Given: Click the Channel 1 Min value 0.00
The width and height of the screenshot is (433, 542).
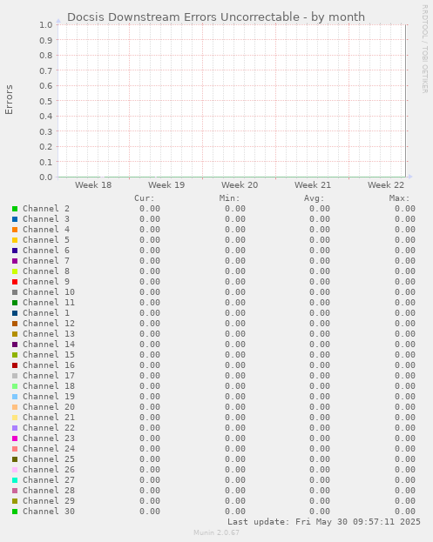Looking at the screenshot, I should point(235,313).
